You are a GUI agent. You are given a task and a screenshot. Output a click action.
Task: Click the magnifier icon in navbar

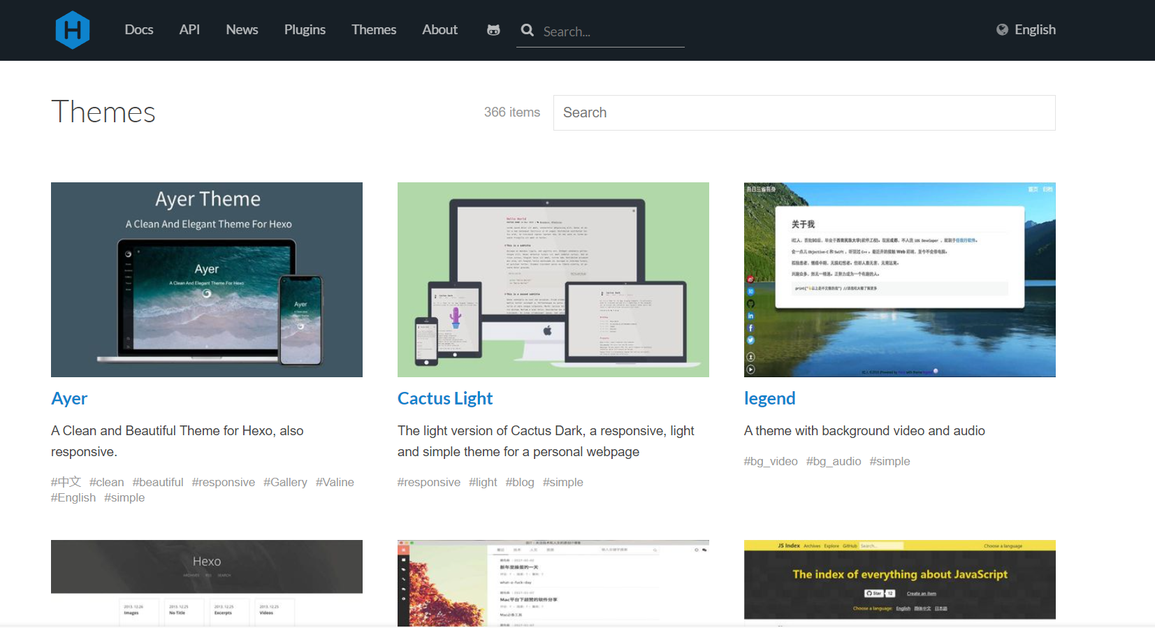tap(528, 30)
